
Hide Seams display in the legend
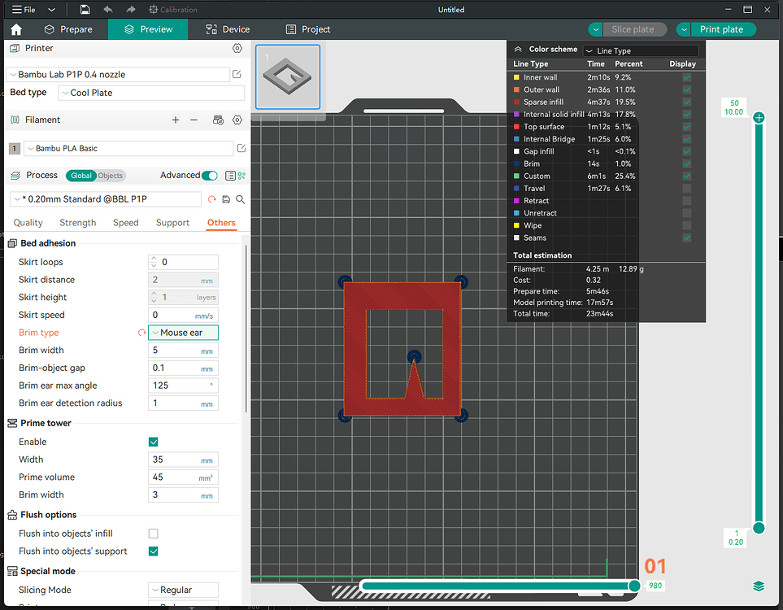(686, 237)
